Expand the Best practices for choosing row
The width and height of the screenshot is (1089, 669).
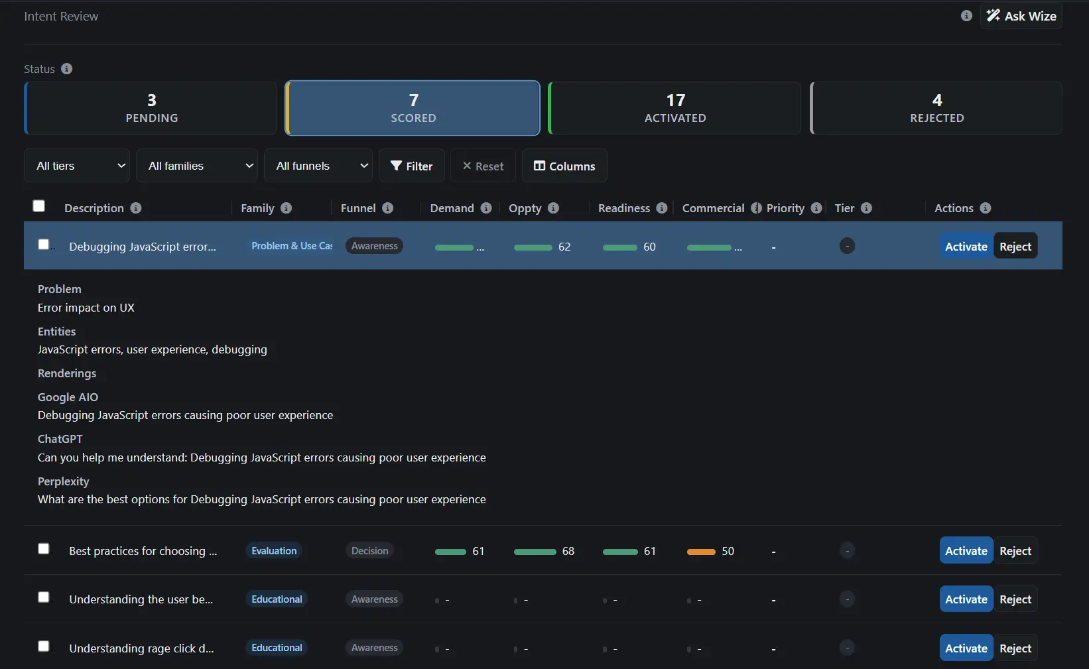(x=143, y=551)
